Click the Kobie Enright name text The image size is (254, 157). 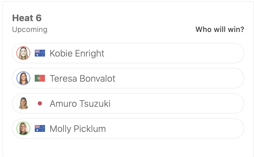click(77, 53)
